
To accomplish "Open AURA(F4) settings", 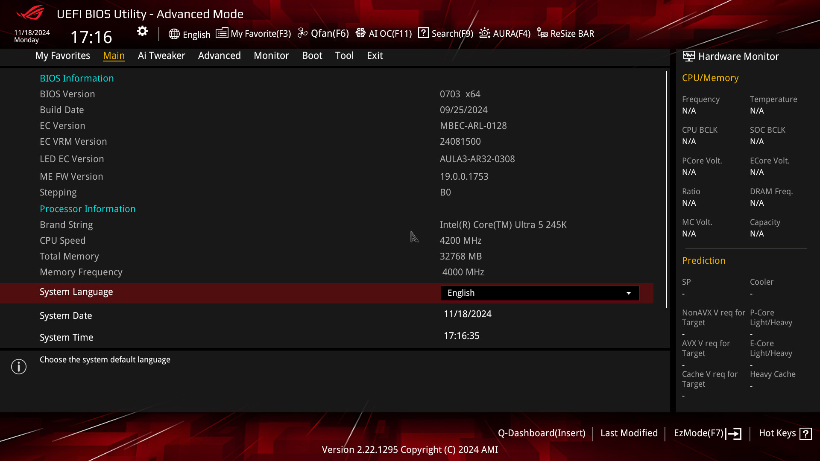I will (505, 33).
